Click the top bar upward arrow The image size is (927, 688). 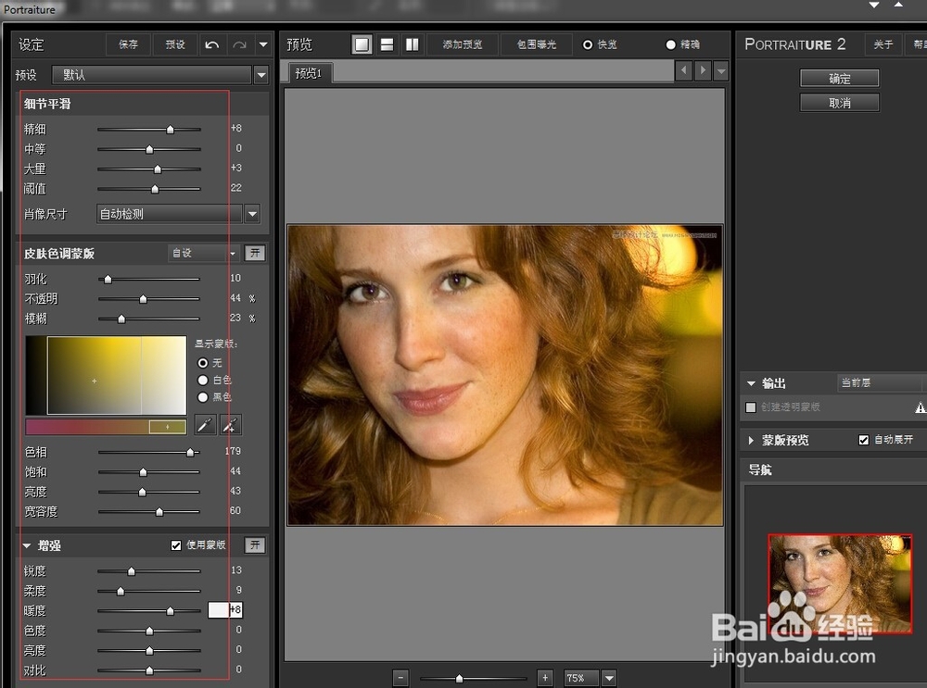898,4
